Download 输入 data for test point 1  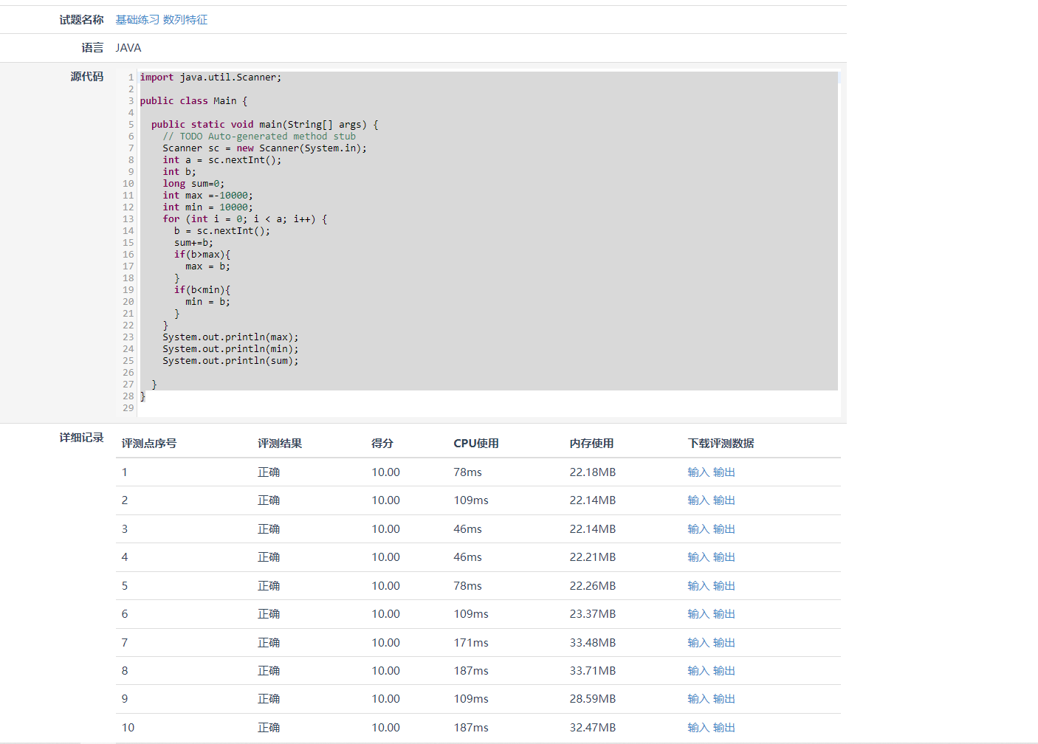698,472
